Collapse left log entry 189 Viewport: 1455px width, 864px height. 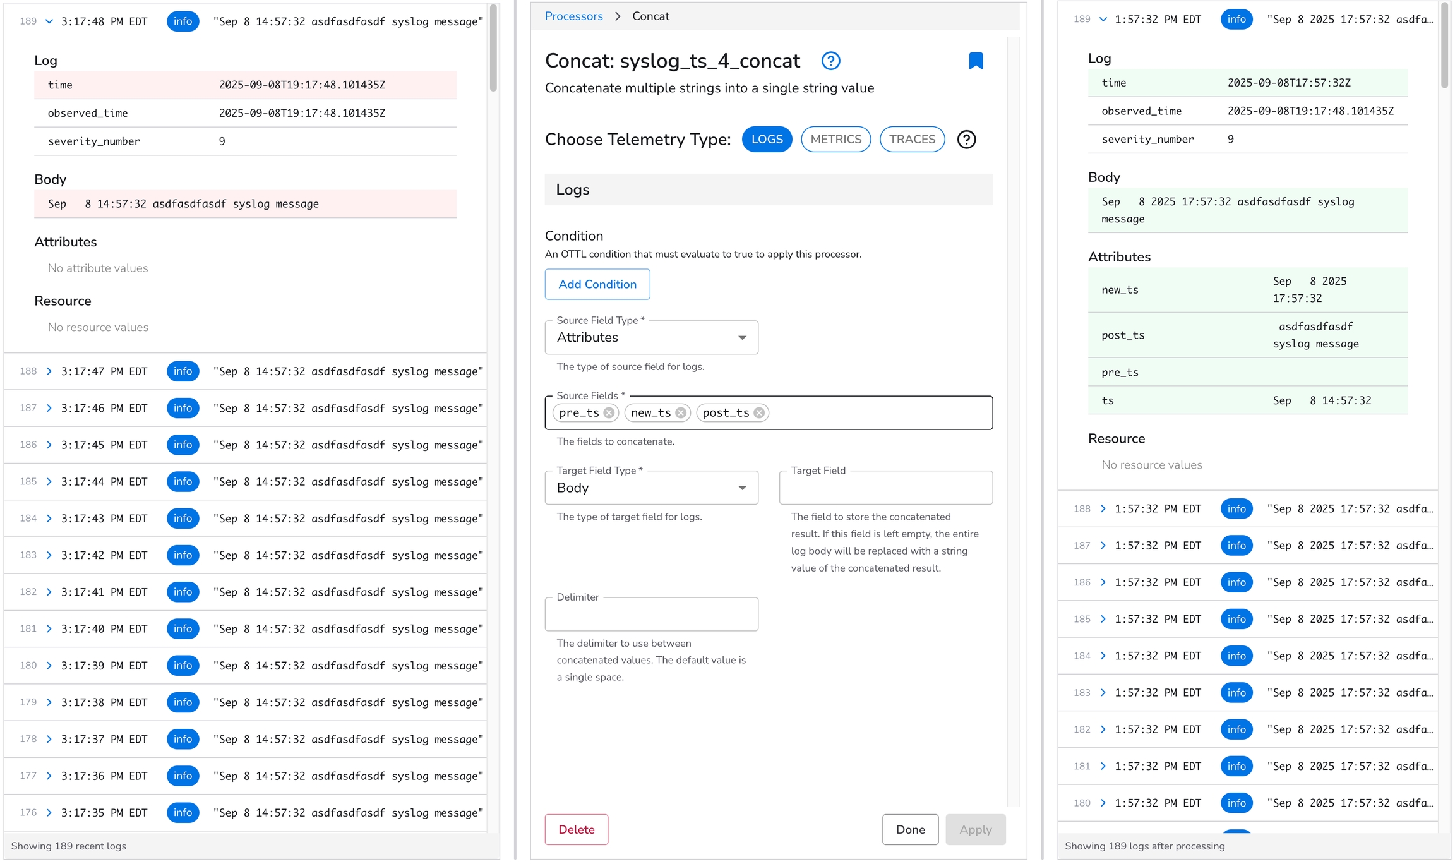pos(49,21)
